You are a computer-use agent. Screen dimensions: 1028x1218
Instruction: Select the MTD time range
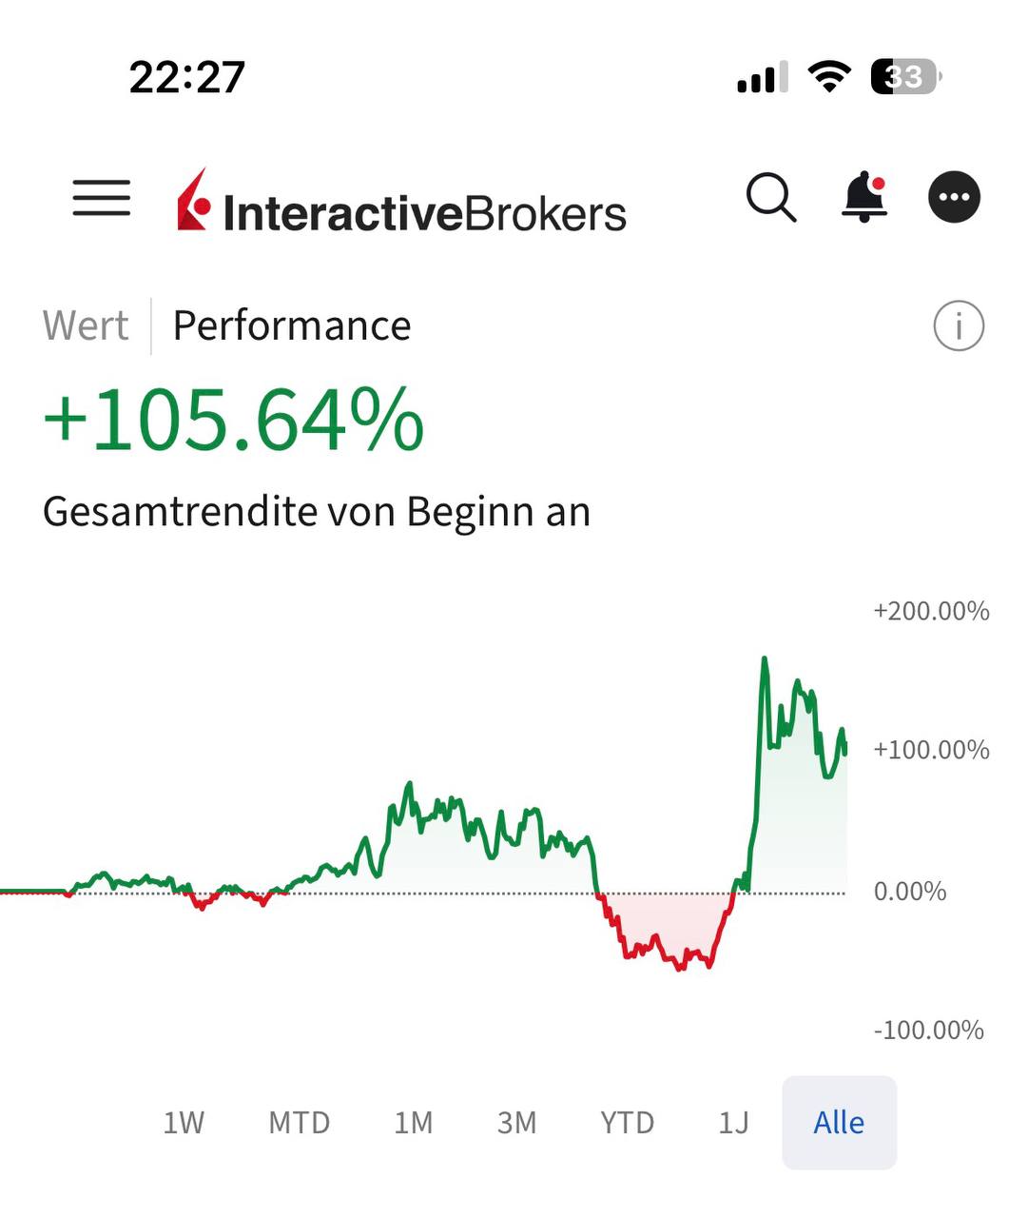click(299, 1123)
